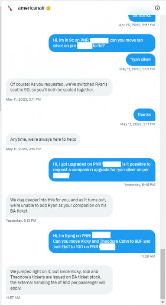The image size is (166, 305).
Task: Click the gold verified badge next to americanair
Action: (48, 8)
